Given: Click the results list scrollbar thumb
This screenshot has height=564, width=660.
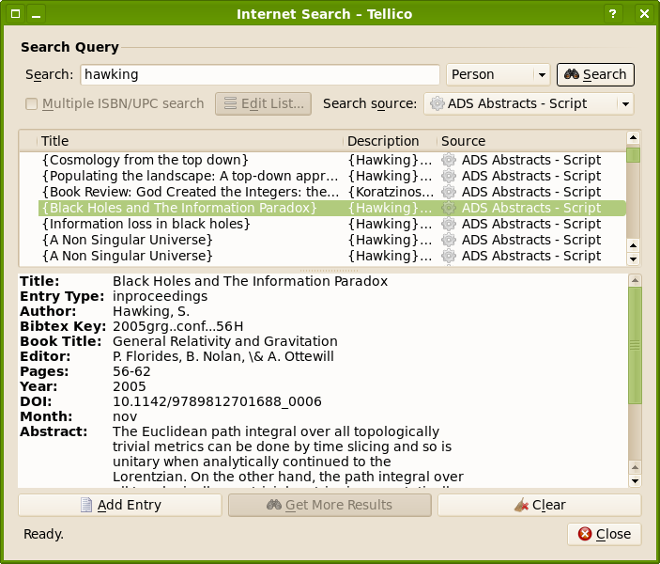Looking at the screenshot, I should 633,155.
